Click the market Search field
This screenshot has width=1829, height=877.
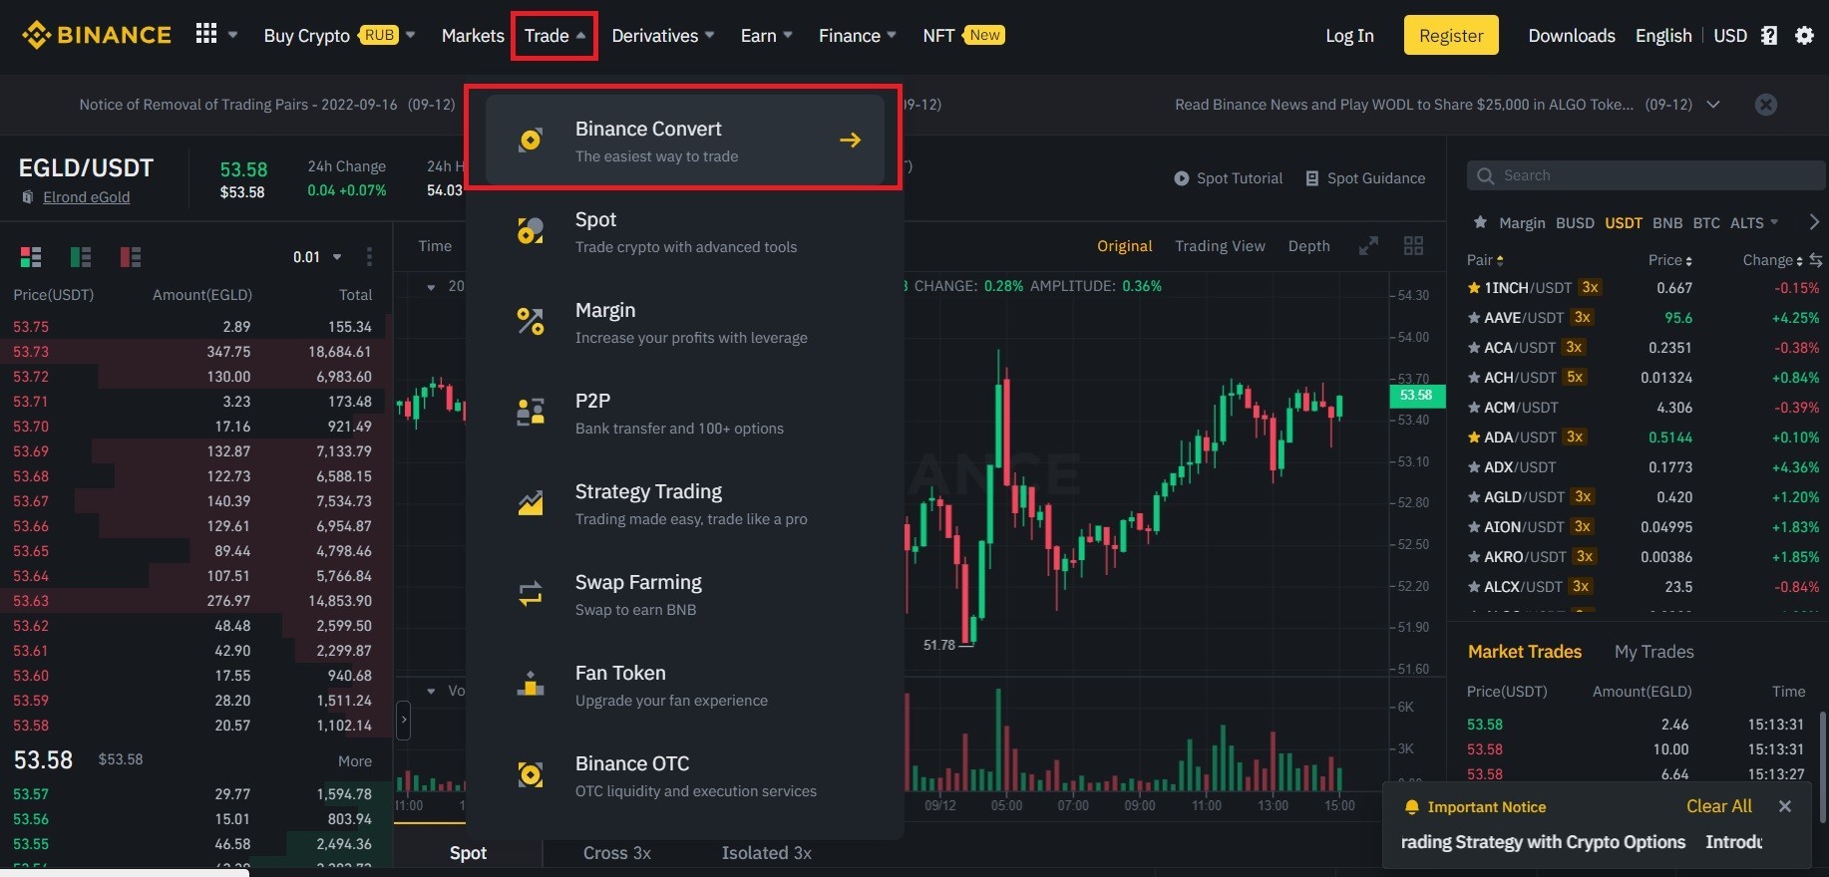click(1646, 175)
